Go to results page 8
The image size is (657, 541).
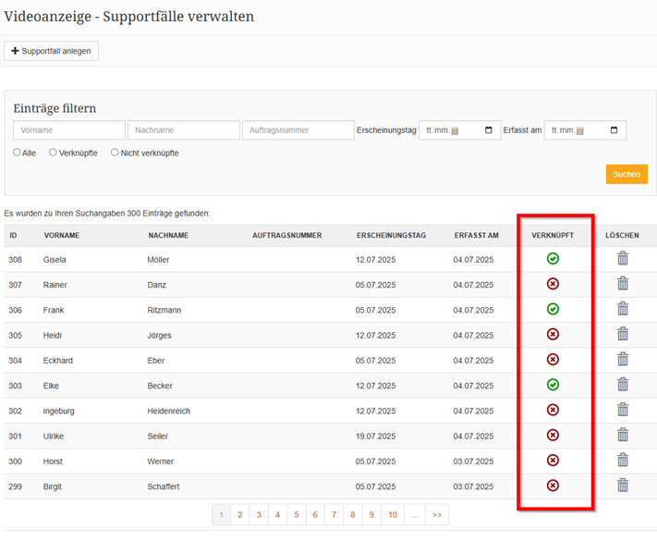pyautogui.click(x=353, y=514)
